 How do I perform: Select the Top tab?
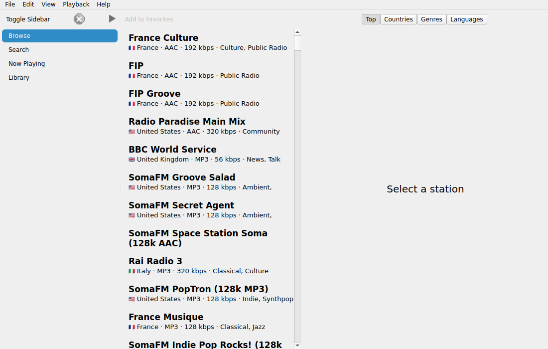(371, 19)
